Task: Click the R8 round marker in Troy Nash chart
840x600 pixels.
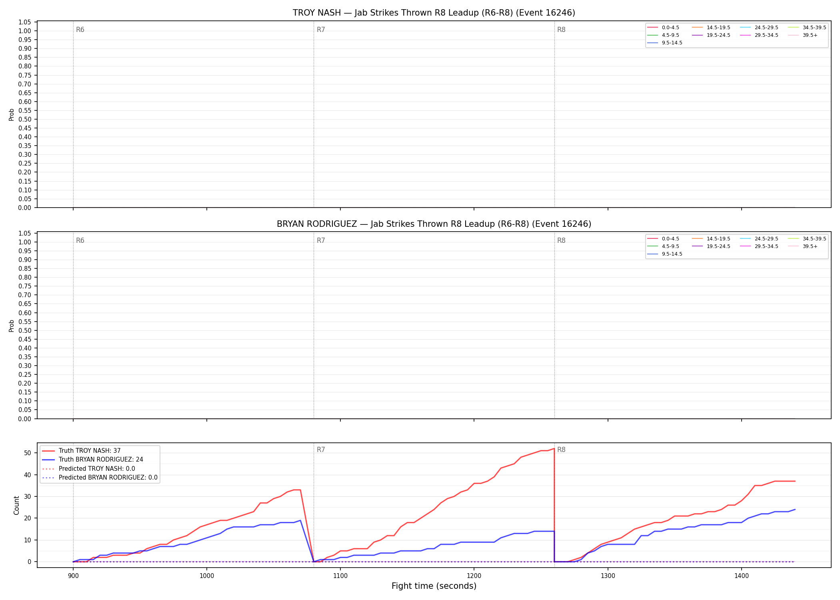Action: click(x=561, y=30)
